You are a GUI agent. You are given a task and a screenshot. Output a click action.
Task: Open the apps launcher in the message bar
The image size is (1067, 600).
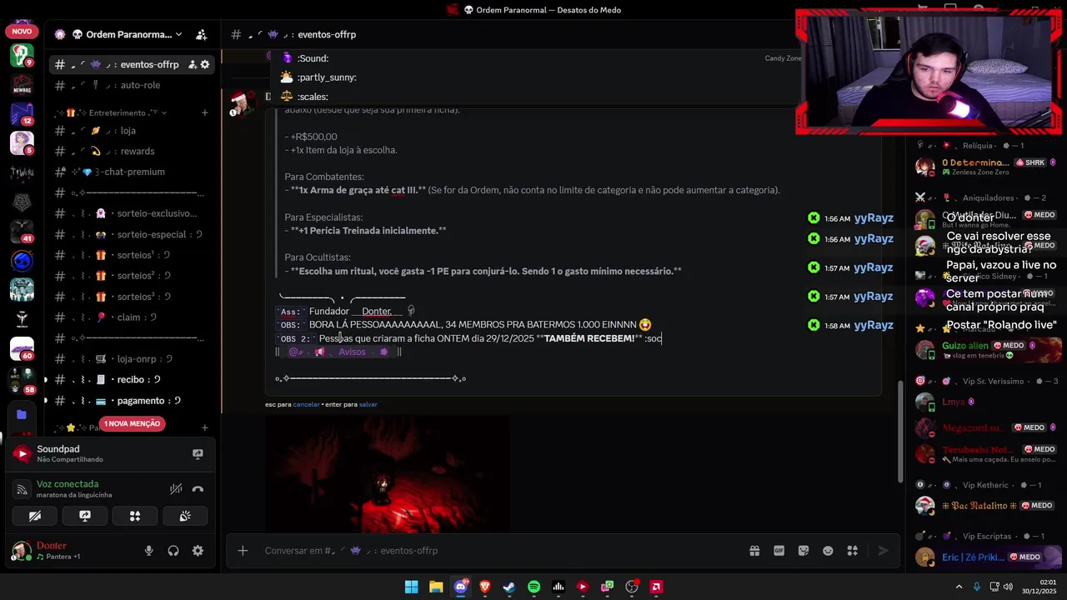(852, 551)
